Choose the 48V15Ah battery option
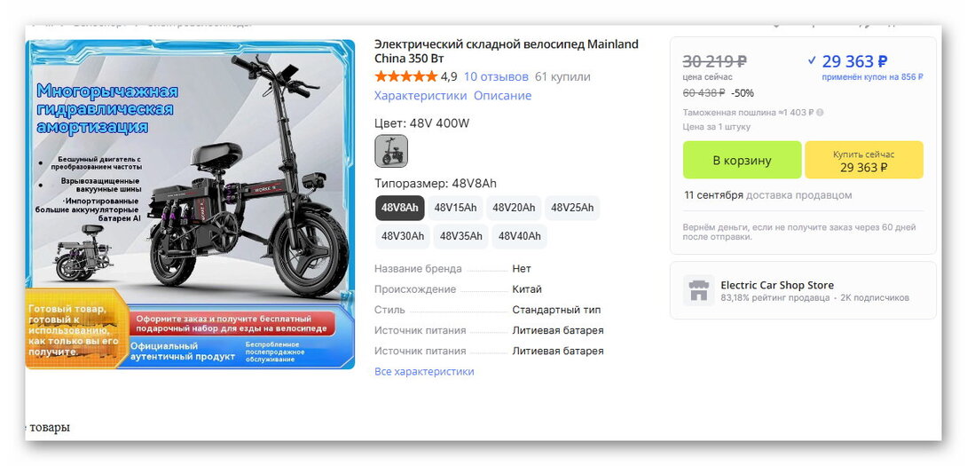Viewport: 967px width, 466px height. tap(455, 208)
